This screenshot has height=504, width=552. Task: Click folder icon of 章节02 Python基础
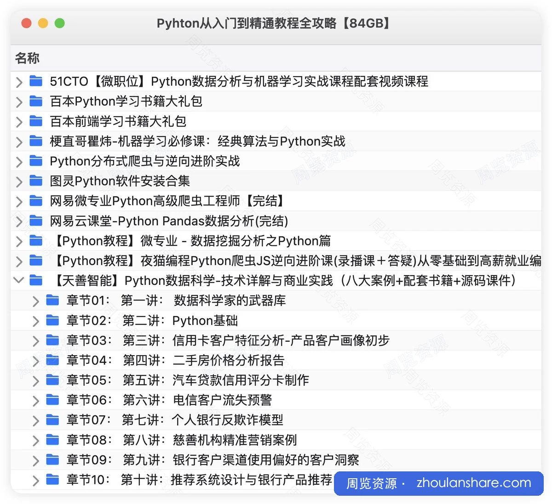pyautogui.click(x=53, y=320)
